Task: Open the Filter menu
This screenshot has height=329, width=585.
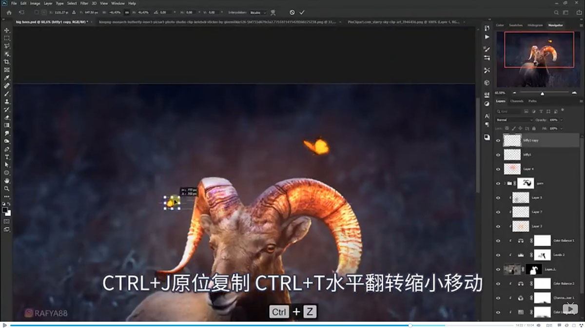Action: click(x=84, y=3)
